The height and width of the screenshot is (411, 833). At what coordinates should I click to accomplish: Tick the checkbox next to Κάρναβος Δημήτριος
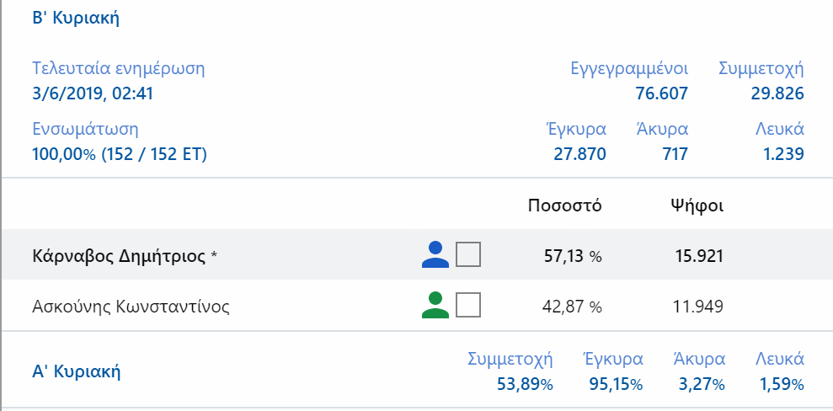(468, 255)
